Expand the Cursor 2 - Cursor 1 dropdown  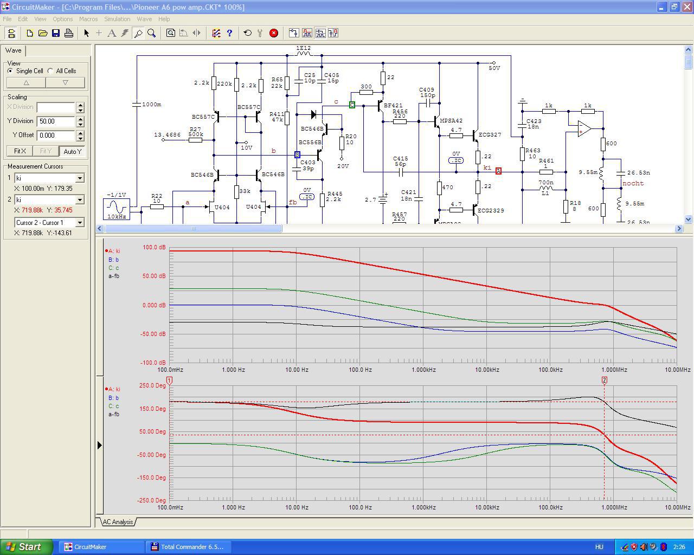click(x=80, y=223)
